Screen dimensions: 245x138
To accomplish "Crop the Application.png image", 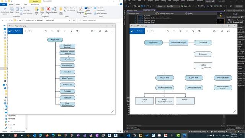I will pos(77,31).
